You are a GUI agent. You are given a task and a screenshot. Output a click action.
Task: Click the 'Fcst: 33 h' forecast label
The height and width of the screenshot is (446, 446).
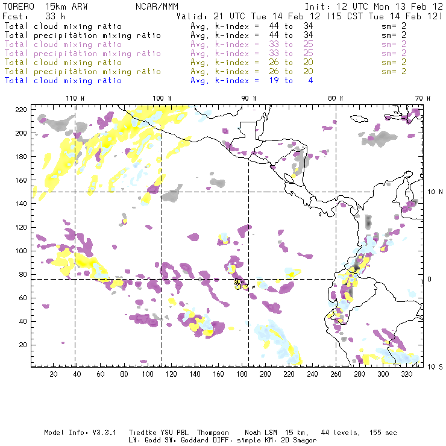coord(34,16)
